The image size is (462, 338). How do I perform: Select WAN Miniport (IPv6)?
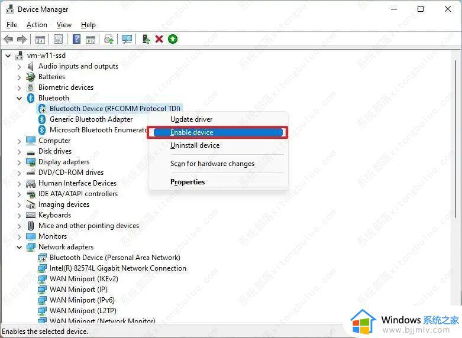coord(82,300)
